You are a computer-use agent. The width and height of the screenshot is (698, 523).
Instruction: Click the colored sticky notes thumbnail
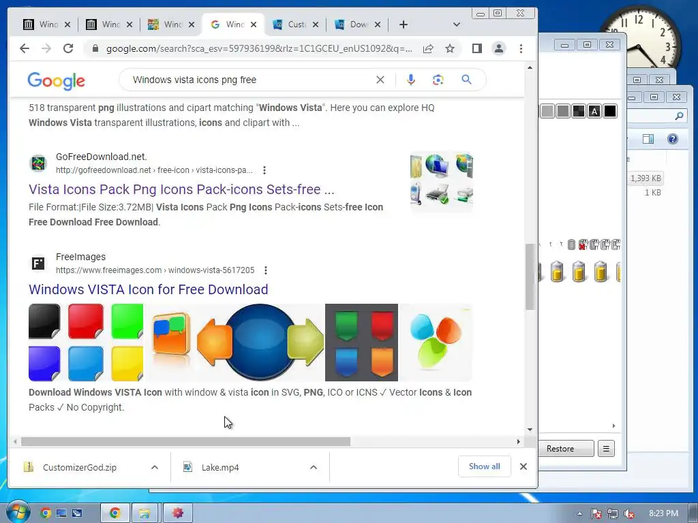point(86,343)
